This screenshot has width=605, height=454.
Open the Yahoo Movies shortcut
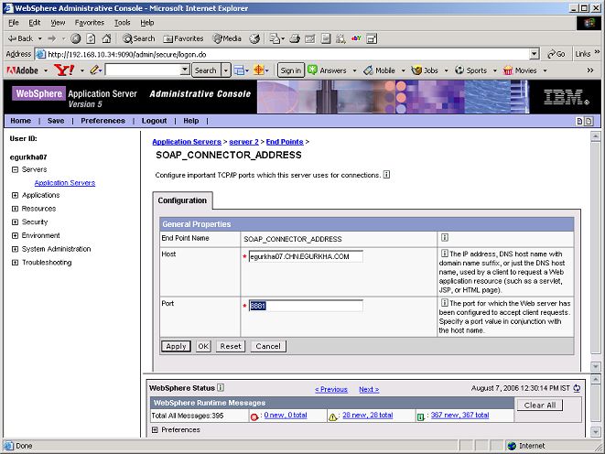click(x=520, y=70)
